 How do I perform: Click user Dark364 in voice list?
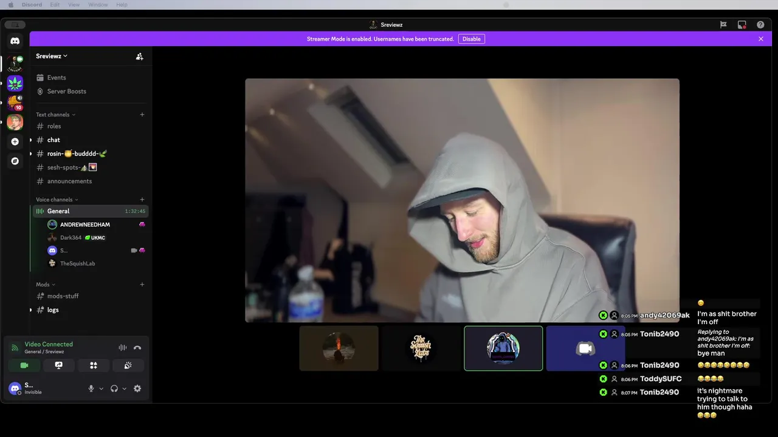[71, 237]
